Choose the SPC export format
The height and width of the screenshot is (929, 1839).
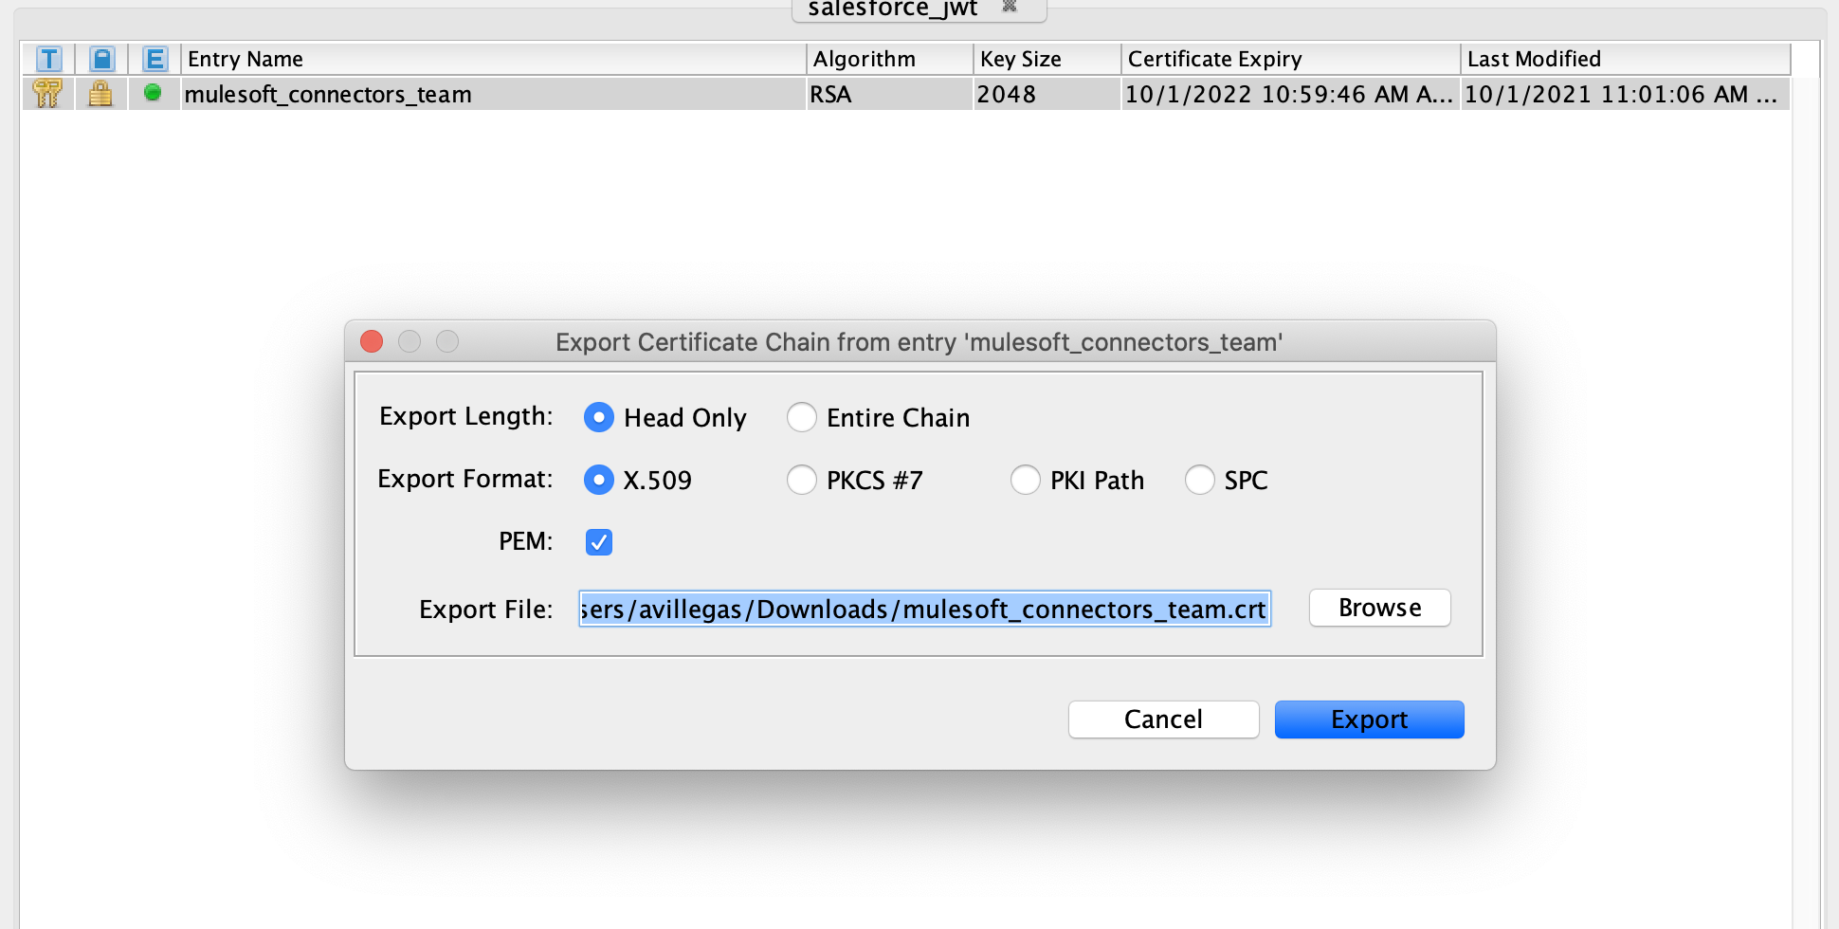pyautogui.click(x=1199, y=480)
